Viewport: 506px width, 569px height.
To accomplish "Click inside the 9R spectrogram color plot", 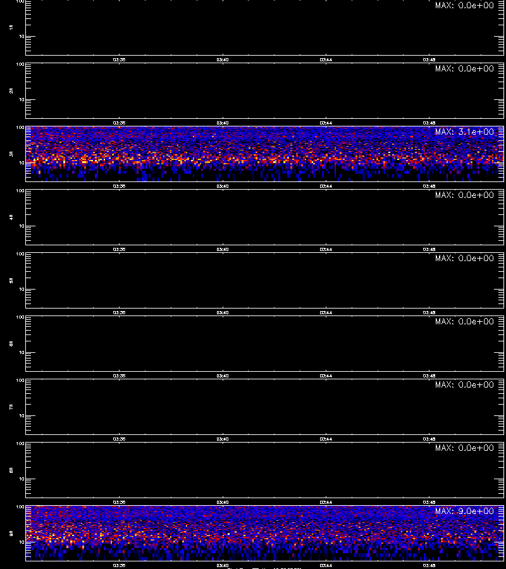I will [264, 533].
